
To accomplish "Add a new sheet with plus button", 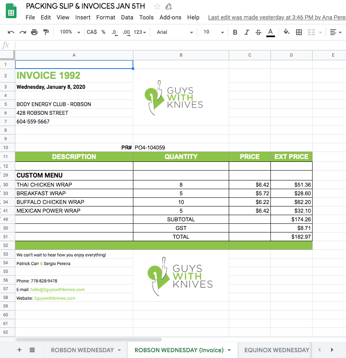I will pyautogui.click(x=19, y=350).
